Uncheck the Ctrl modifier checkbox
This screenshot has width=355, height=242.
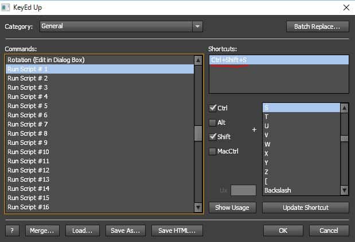[x=213, y=108]
